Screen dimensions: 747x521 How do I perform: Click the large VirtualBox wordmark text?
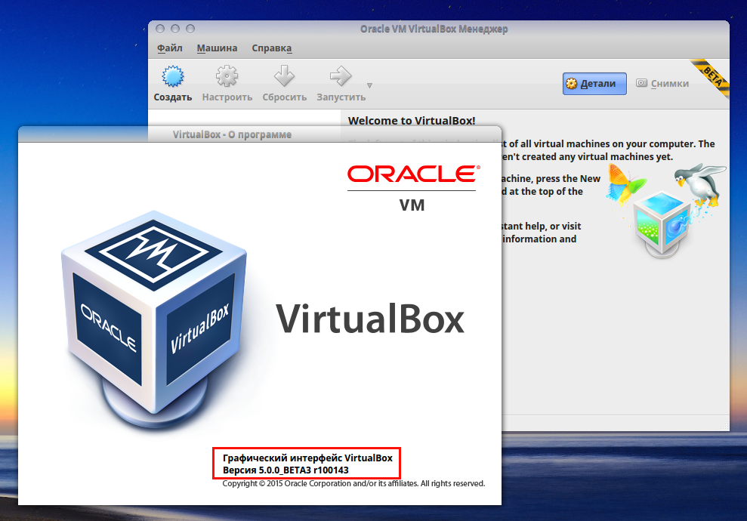[370, 319]
